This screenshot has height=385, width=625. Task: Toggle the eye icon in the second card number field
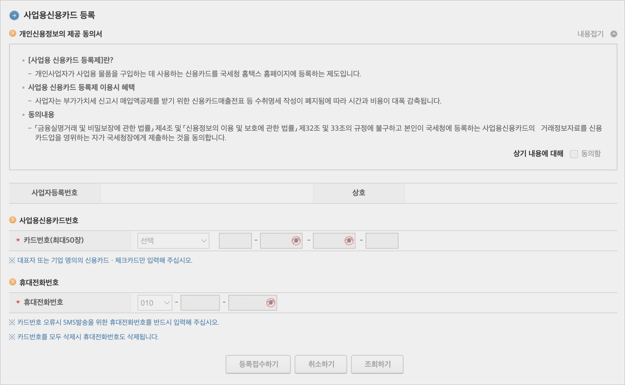tap(296, 241)
